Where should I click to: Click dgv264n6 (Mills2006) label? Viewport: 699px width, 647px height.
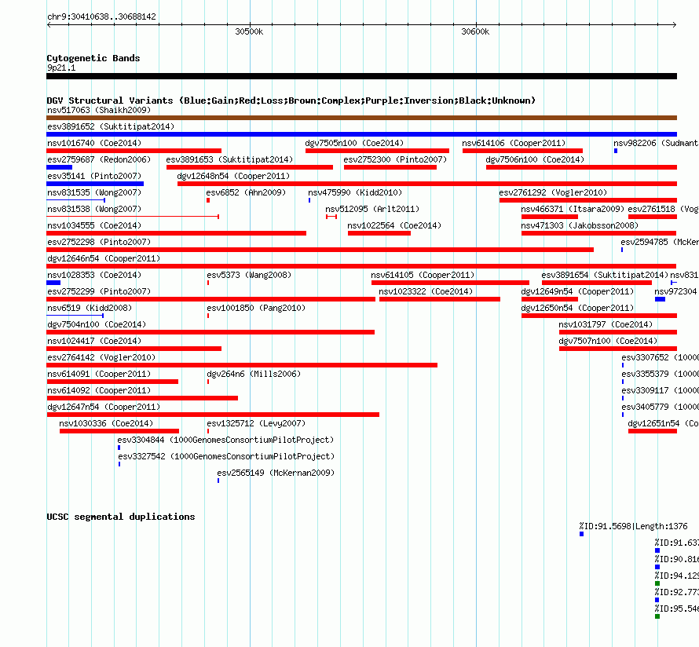point(254,374)
